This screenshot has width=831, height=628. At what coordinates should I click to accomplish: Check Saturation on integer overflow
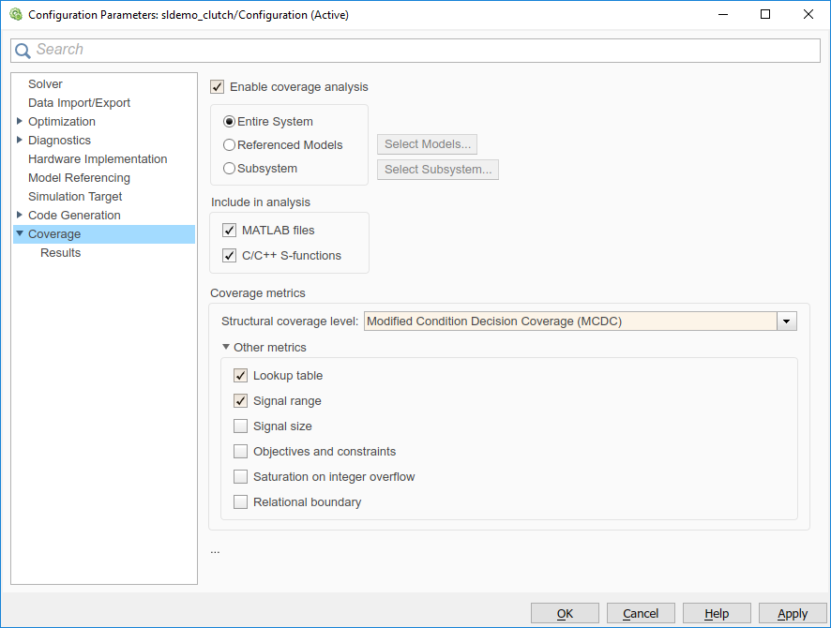[241, 477]
